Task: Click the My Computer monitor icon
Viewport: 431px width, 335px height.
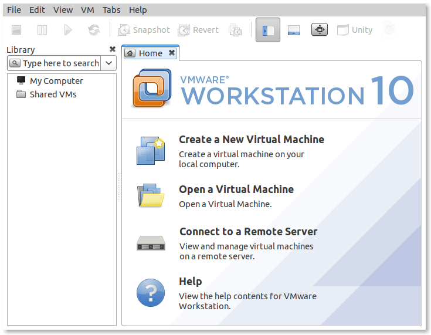Action: coord(21,80)
